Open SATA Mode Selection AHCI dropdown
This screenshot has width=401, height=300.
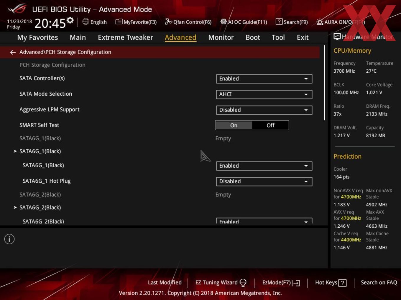pyautogui.click(x=264, y=94)
